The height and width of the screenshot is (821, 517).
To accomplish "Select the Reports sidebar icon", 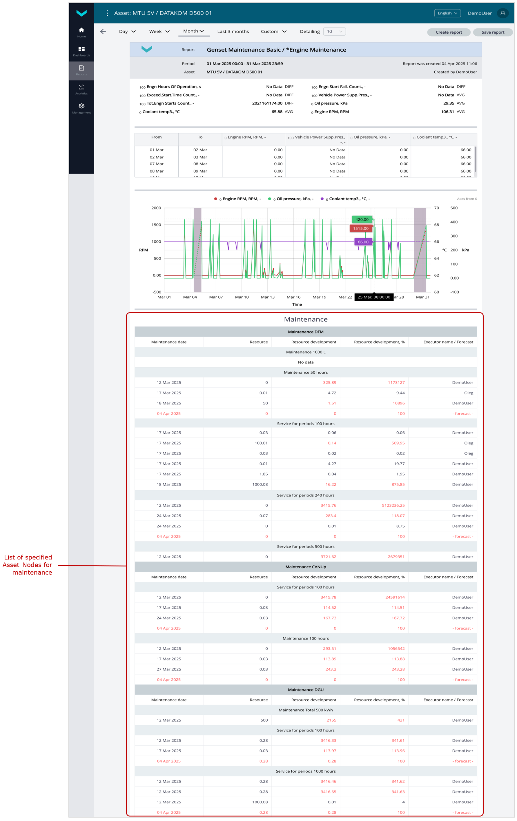I will (x=81, y=70).
